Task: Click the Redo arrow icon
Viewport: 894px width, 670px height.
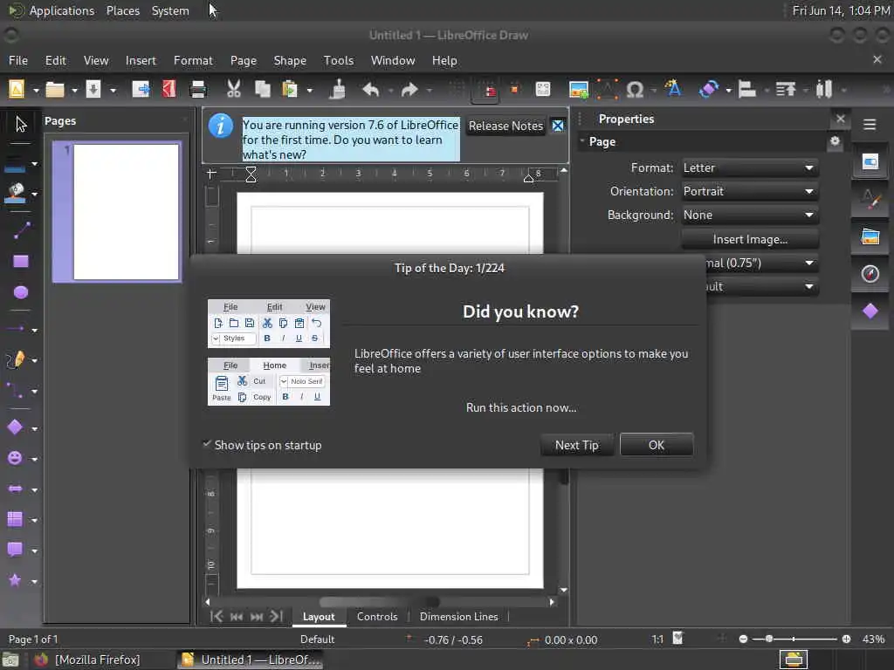Action: click(x=409, y=90)
